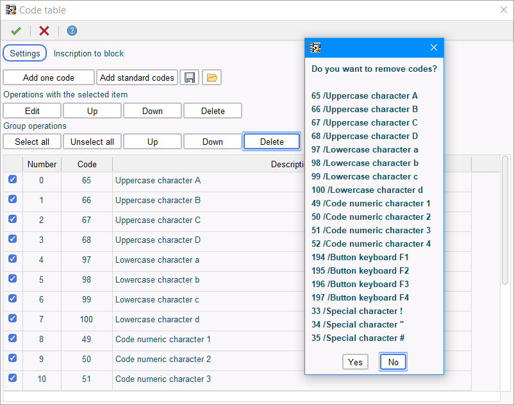This screenshot has height=405, width=514.
Task: Open help with the blue question icon
Action: click(x=72, y=31)
